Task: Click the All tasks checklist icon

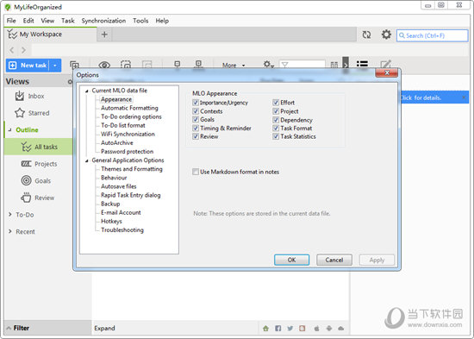Action: pos(27,147)
